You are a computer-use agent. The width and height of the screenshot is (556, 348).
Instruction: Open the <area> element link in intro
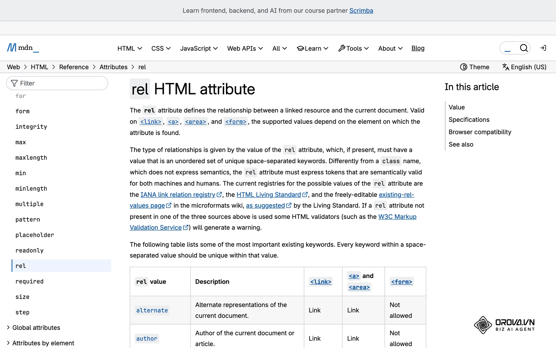tap(196, 121)
